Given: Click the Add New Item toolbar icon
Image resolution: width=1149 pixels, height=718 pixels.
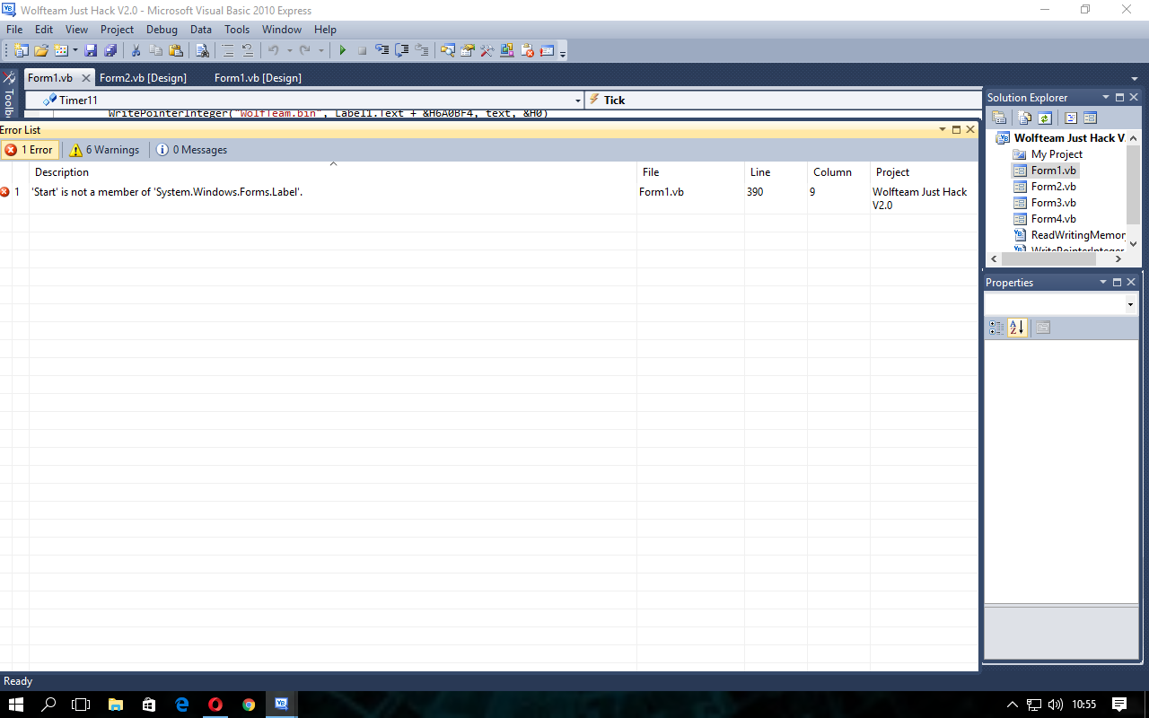Looking at the screenshot, I should [x=62, y=50].
